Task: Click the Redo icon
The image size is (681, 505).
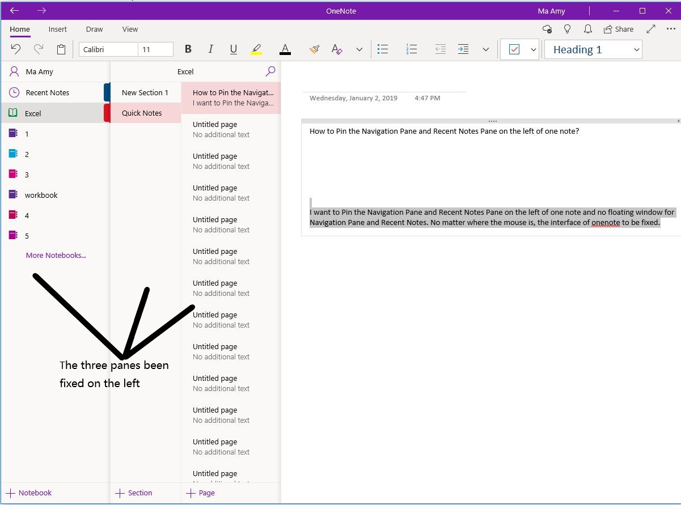Action: click(x=39, y=49)
